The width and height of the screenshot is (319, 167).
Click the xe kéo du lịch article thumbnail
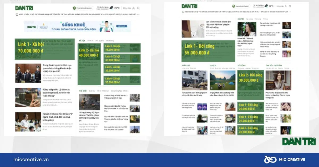click(x=193, y=29)
